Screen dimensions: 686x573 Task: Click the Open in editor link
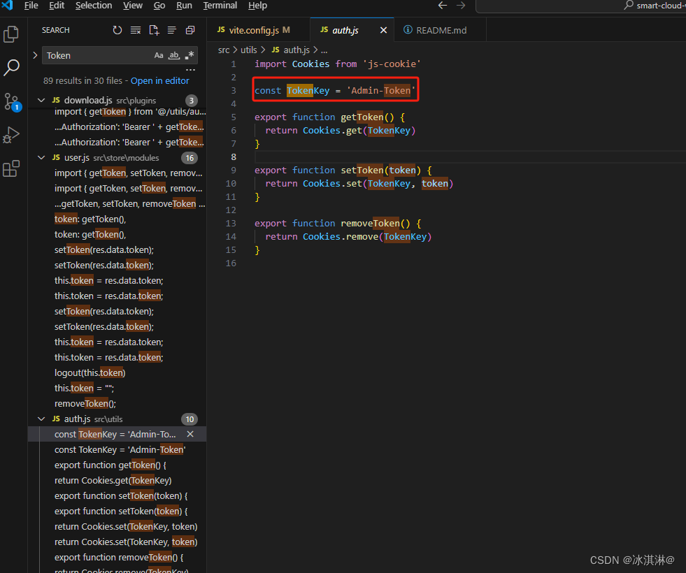pos(160,81)
